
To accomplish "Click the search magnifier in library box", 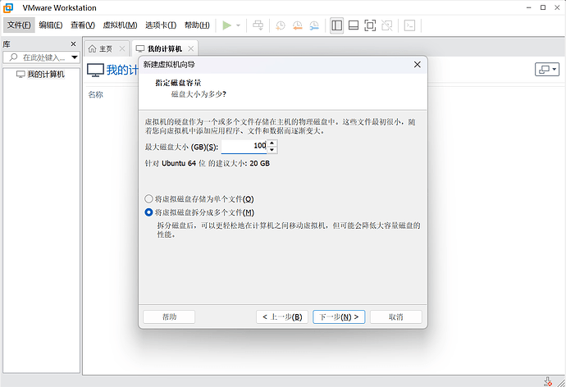I will pyautogui.click(x=13, y=57).
